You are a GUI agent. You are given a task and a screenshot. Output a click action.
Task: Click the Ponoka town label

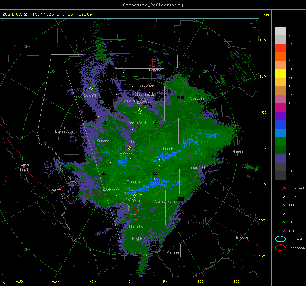155,70
